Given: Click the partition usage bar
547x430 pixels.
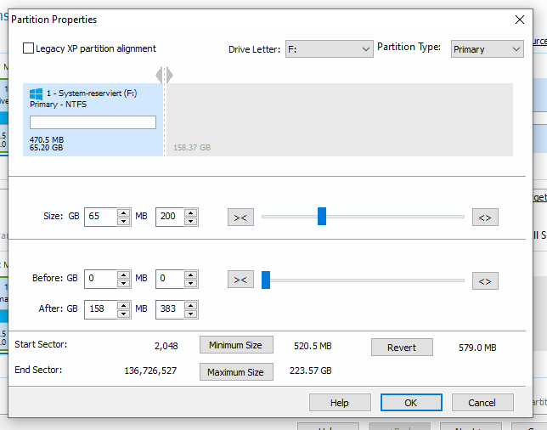Looking at the screenshot, I should [x=93, y=122].
